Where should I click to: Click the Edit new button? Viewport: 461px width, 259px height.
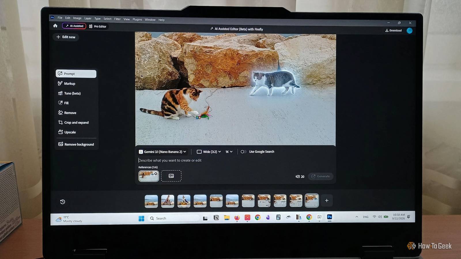66,37
